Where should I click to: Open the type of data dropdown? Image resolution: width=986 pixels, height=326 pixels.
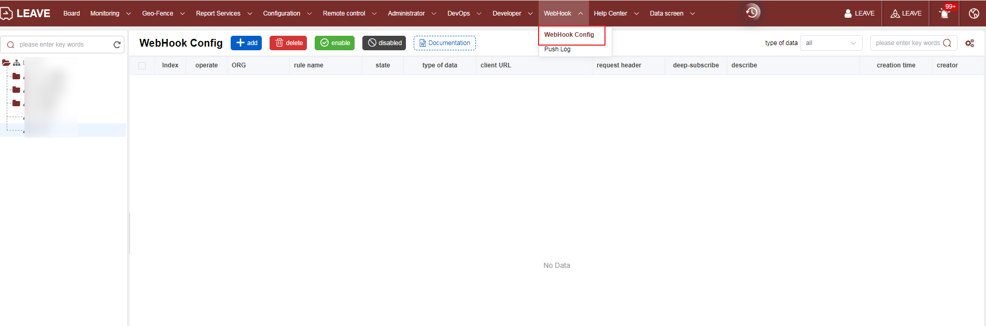831,43
